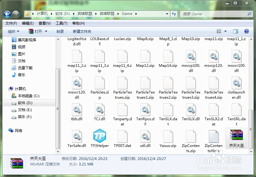This screenshot has width=256, height=177.
Task: Select the msvcr120.dll file icon
Action: click(77, 83)
